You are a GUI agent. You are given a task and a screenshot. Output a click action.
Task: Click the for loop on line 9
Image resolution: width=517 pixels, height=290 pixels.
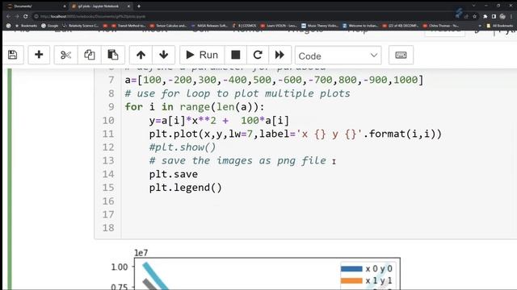click(195, 107)
